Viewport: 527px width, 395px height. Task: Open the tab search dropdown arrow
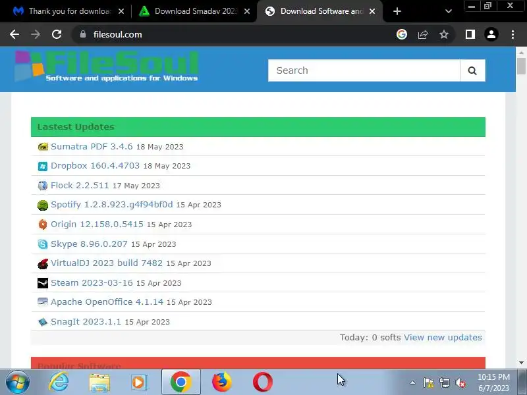tap(448, 11)
